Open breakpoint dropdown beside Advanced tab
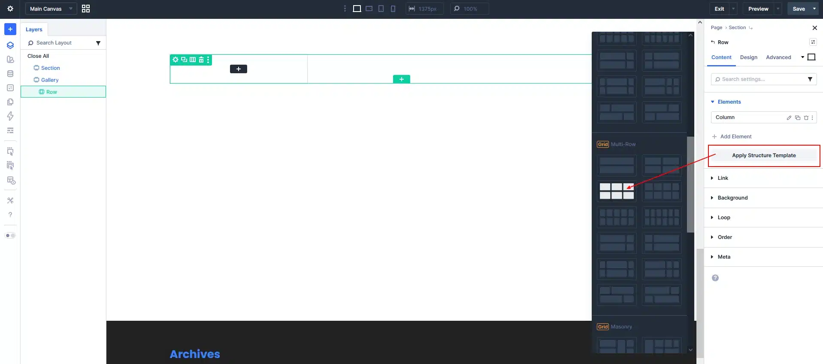The height and width of the screenshot is (364, 823). point(802,57)
